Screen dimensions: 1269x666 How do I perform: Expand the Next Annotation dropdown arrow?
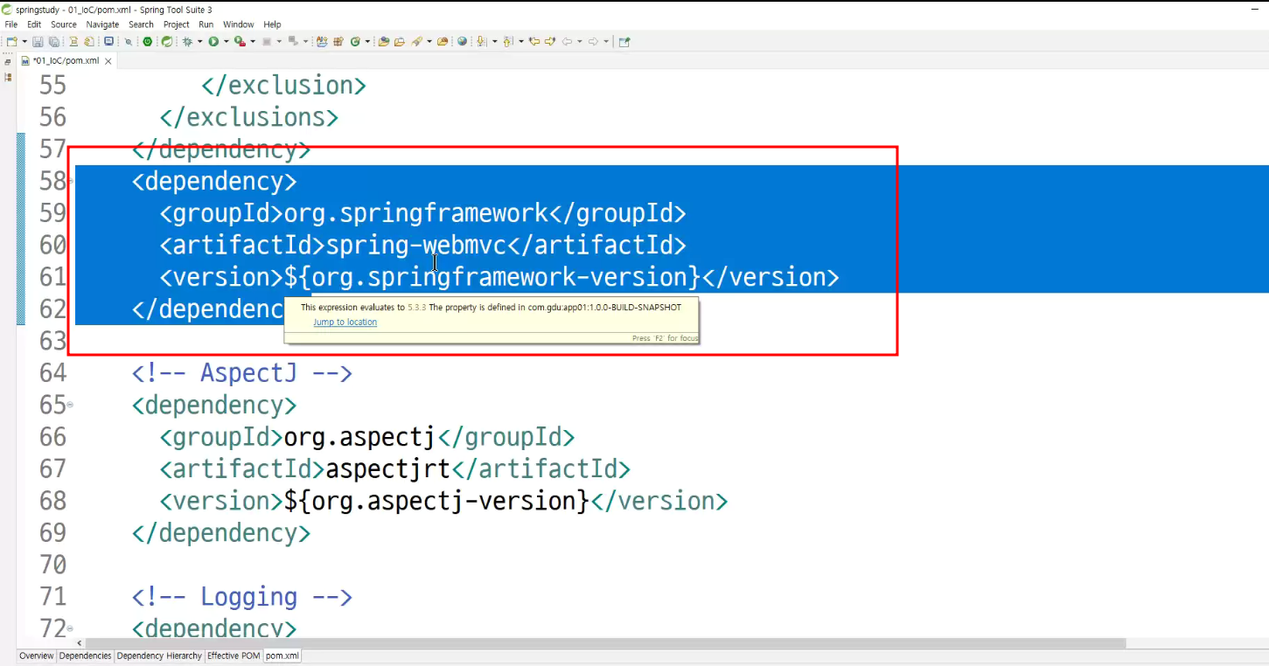click(494, 41)
